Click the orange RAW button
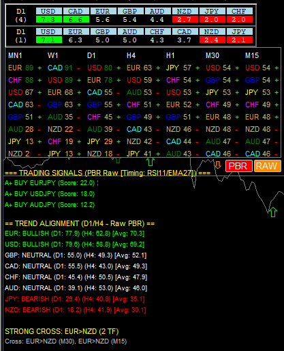The height and width of the screenshot is (351, 284). click(268, 166)
